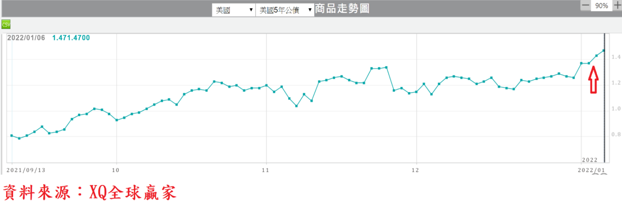
Task: Click the 10 month label on x-axis
Action: coord(117,170)
